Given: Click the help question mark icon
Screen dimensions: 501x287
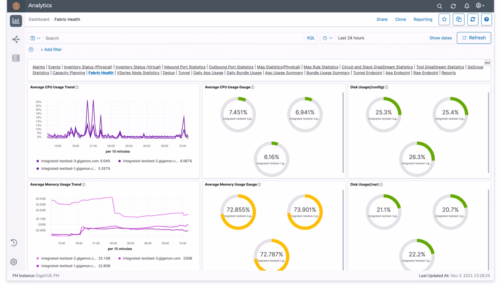Looking at the screenshot, I should [x=487, y=20].
